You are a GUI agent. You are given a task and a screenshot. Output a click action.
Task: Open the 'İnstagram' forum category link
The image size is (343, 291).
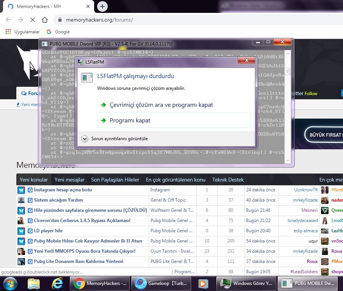[160, 190]
